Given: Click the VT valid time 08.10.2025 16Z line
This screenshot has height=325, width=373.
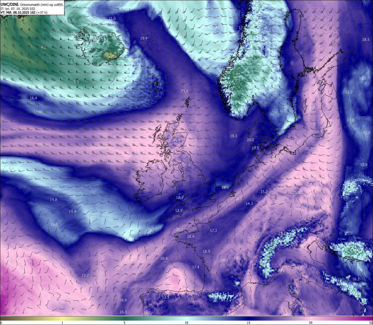Looking at the screenshot, I should [24, 13].
